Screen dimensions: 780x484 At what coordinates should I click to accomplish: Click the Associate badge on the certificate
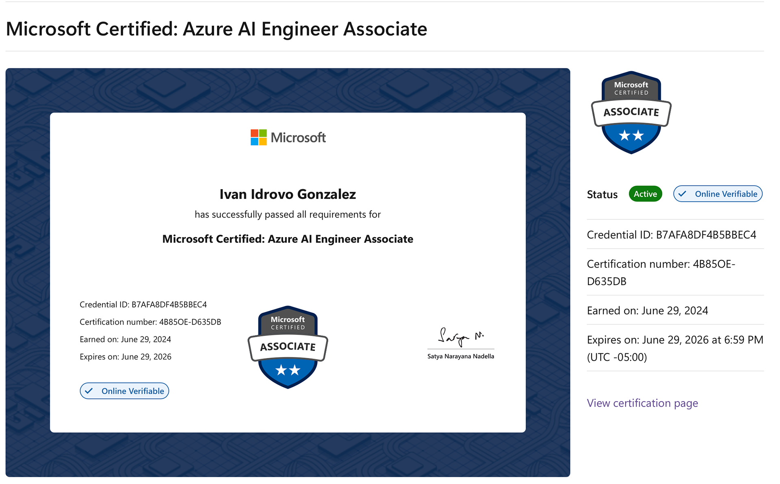(x=288, y=347)
